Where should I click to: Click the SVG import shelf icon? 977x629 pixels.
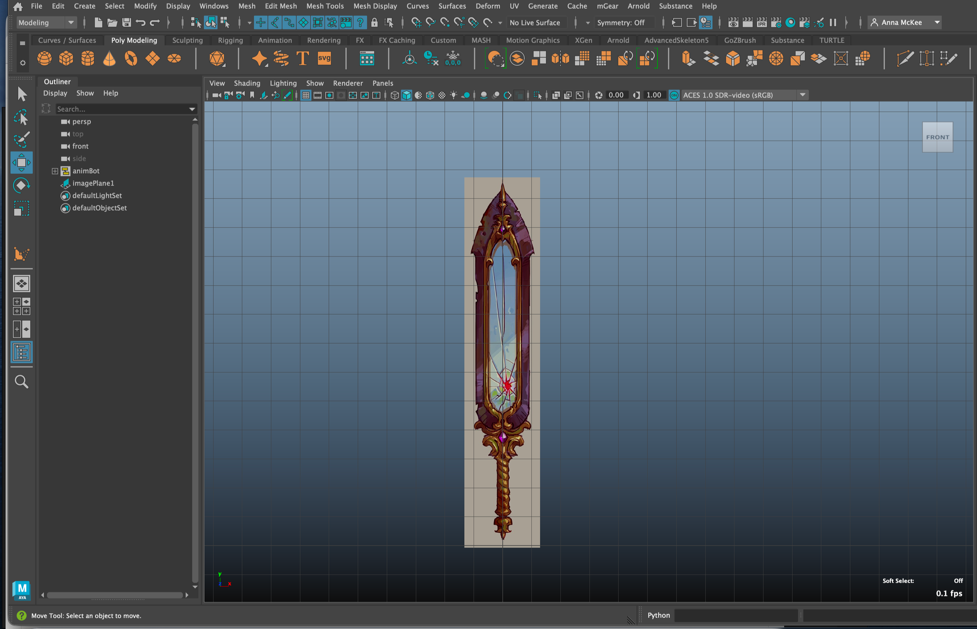pyautogui.click(x=324, y=59)
